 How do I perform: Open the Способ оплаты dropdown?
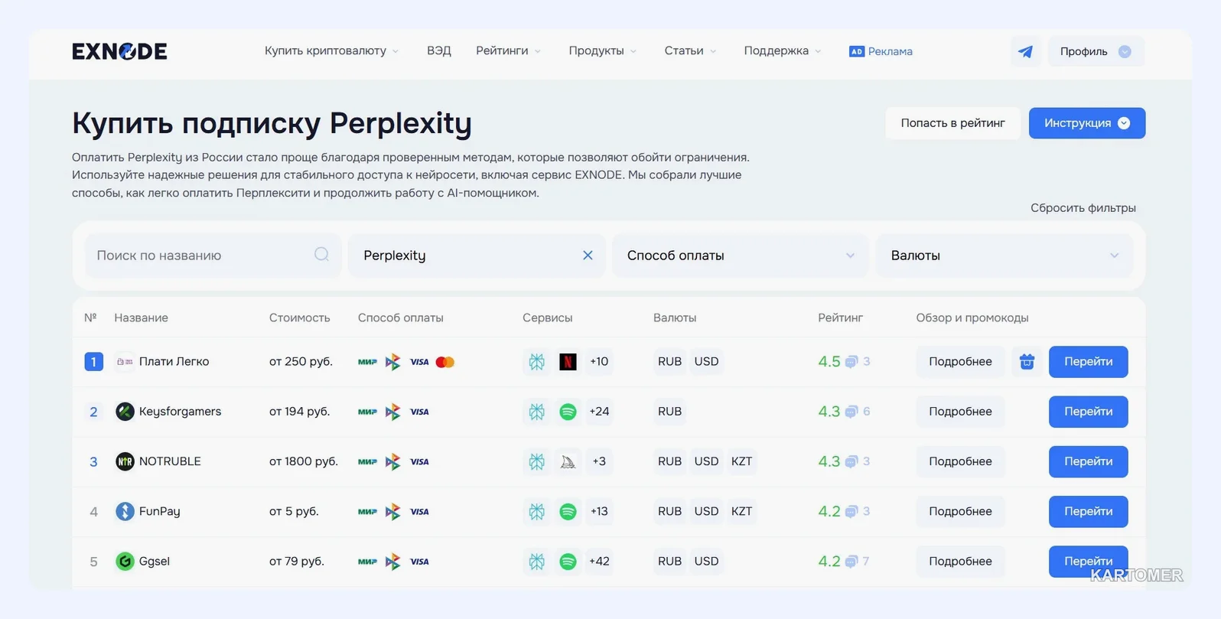click(740, 256)
